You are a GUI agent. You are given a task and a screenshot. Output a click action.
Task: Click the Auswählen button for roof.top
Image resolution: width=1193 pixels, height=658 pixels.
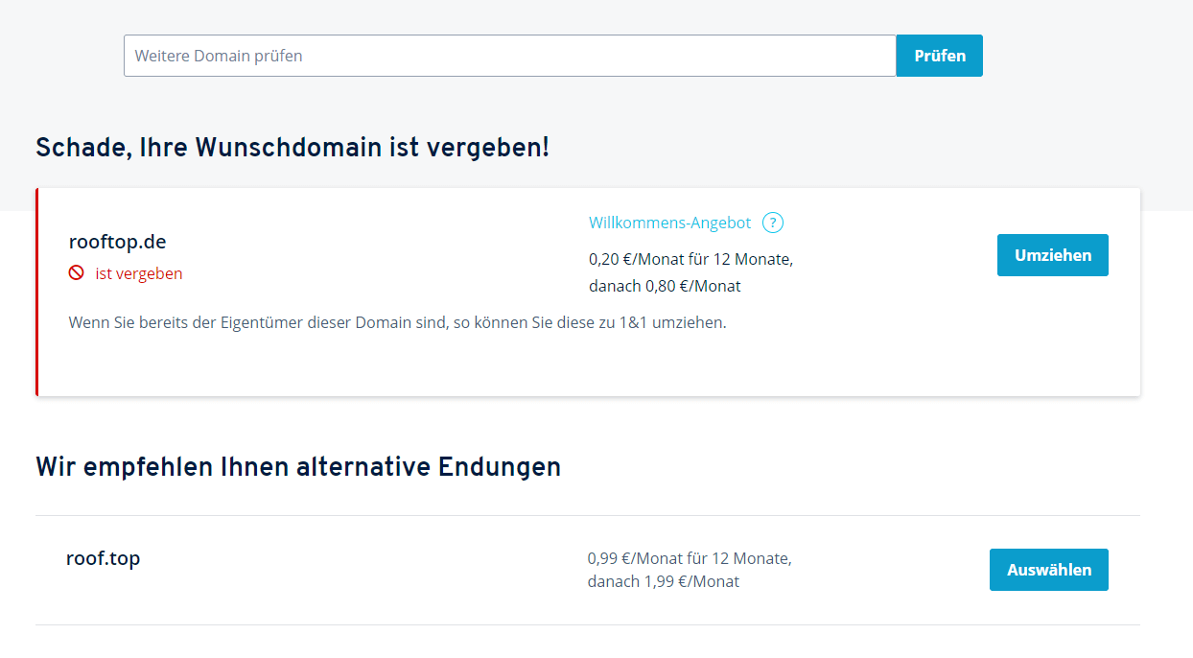(1049, 570)
